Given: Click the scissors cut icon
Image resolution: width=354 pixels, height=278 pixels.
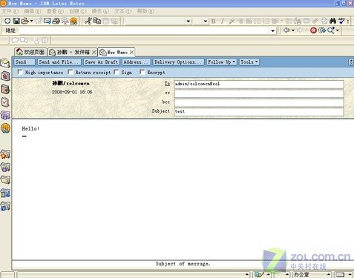Looking at the screenshot, I should click(88, 21).
